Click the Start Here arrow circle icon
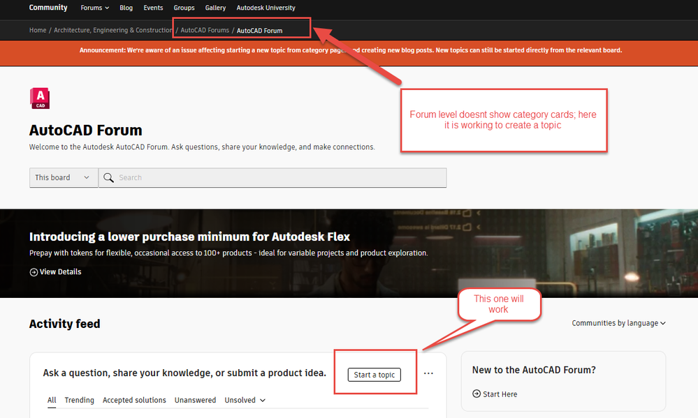This screenshot has height=418, width=698. point(477,394)
